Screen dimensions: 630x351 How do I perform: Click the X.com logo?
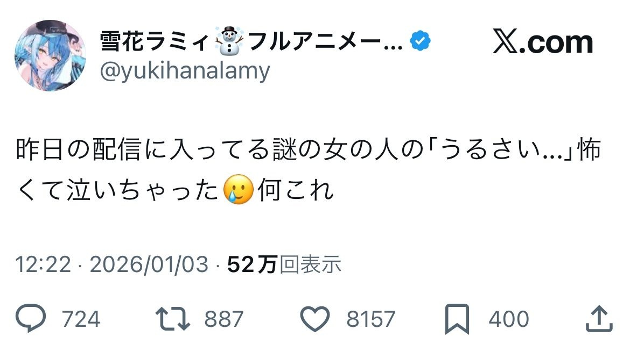[542, 42]
